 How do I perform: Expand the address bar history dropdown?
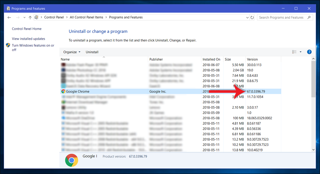[x=247, y=18]
